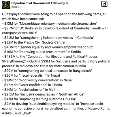Open the three-dot more options menu
The height and width of the screenshot is (117, 115).
111,4
